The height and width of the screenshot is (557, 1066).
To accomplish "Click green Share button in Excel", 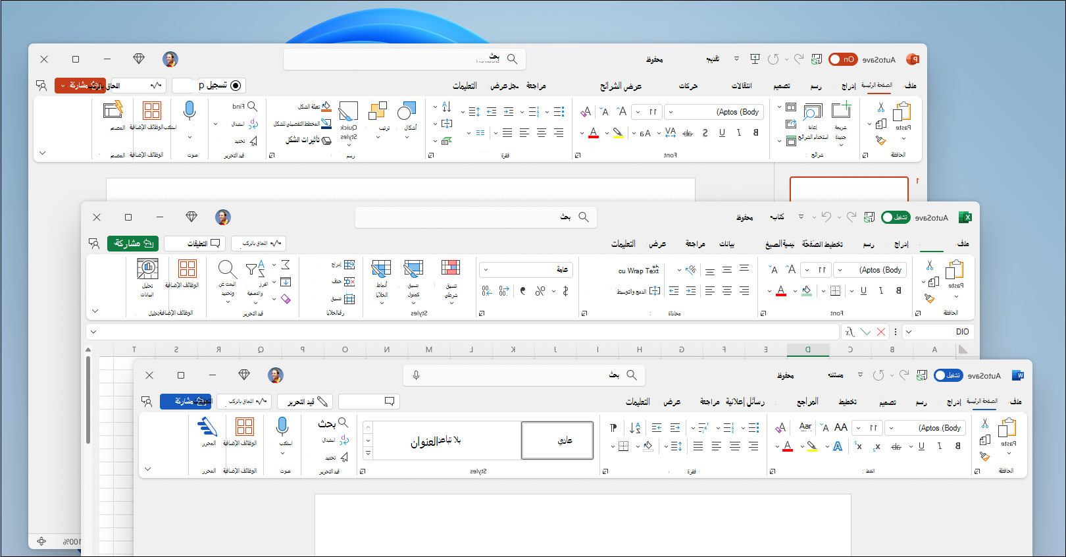I will click(133, 244).
